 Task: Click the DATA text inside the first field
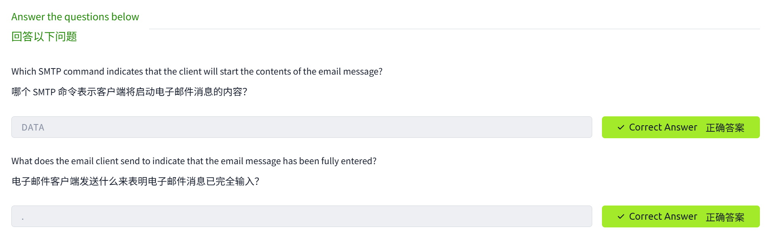[x=33, y=128]
